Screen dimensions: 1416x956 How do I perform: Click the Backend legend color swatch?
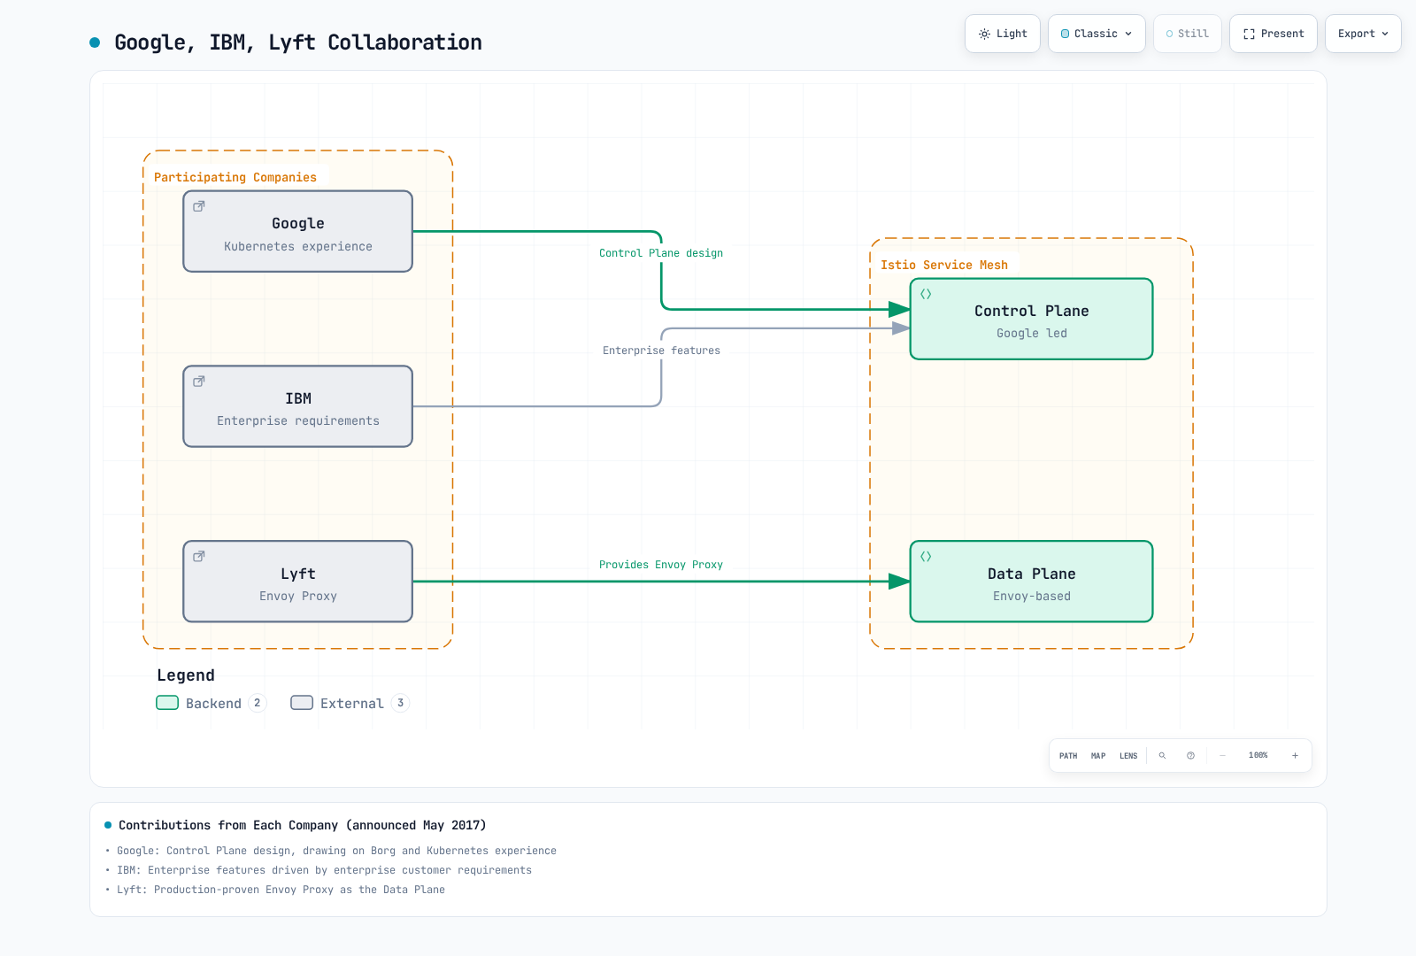click(167, 703)
